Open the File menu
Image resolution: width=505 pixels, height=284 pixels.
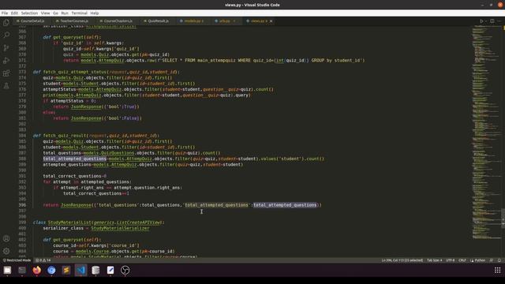click(5, 13)
